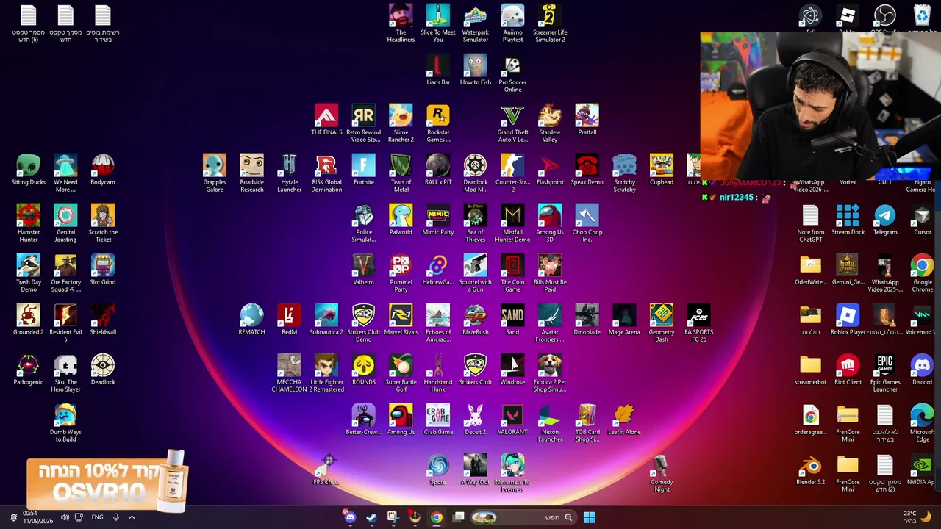Launch RedM shortcut
This screenshot has width=941, height=529.
pyautogui.click(x=289, y=320)
